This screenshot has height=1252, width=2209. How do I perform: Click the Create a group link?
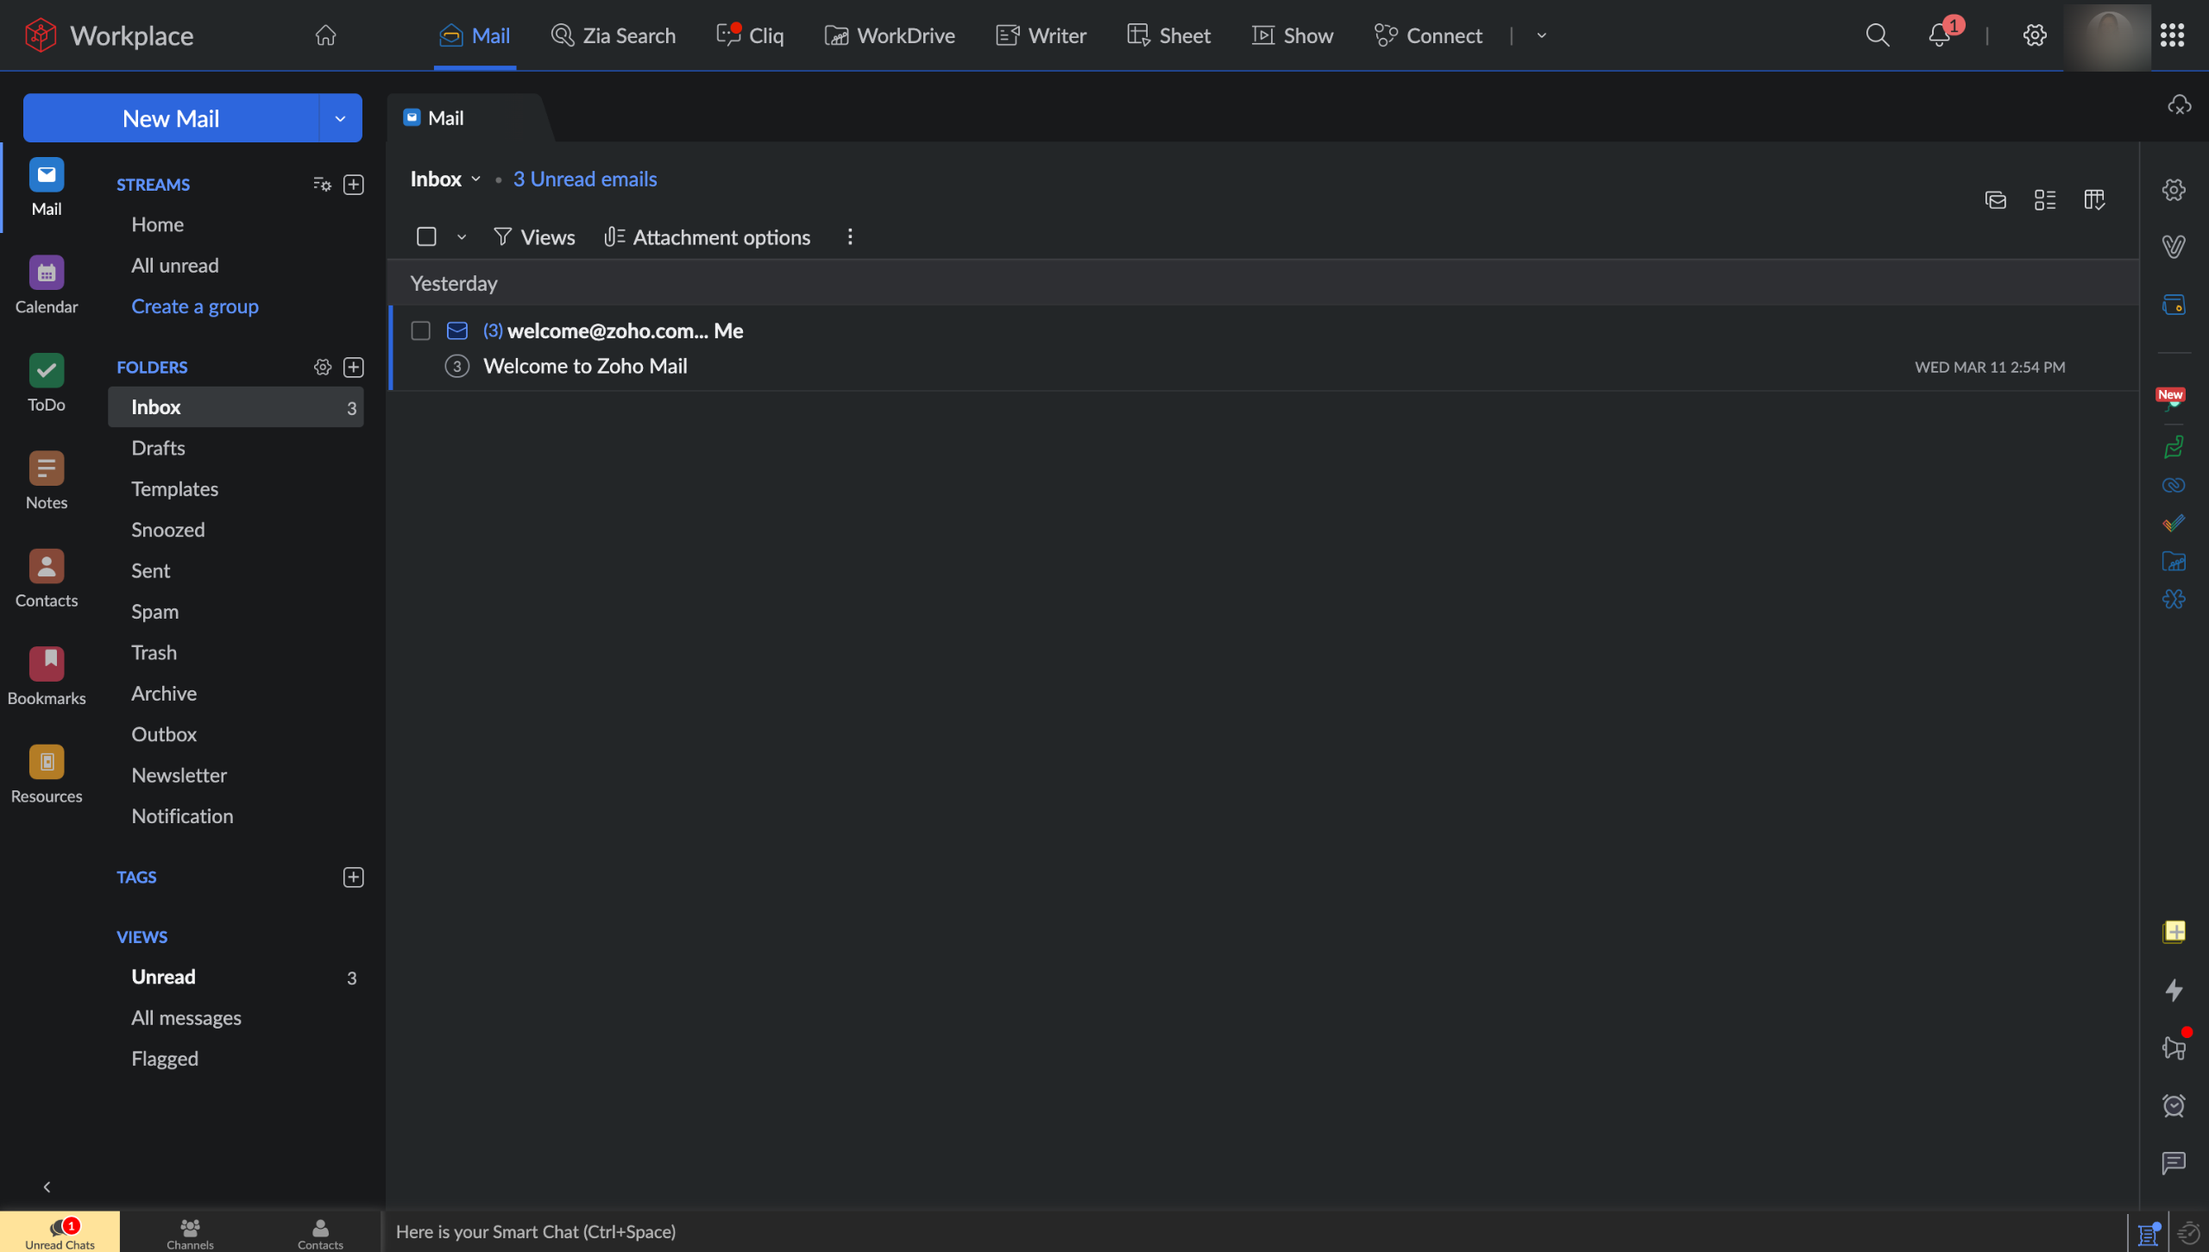point(194,306)
